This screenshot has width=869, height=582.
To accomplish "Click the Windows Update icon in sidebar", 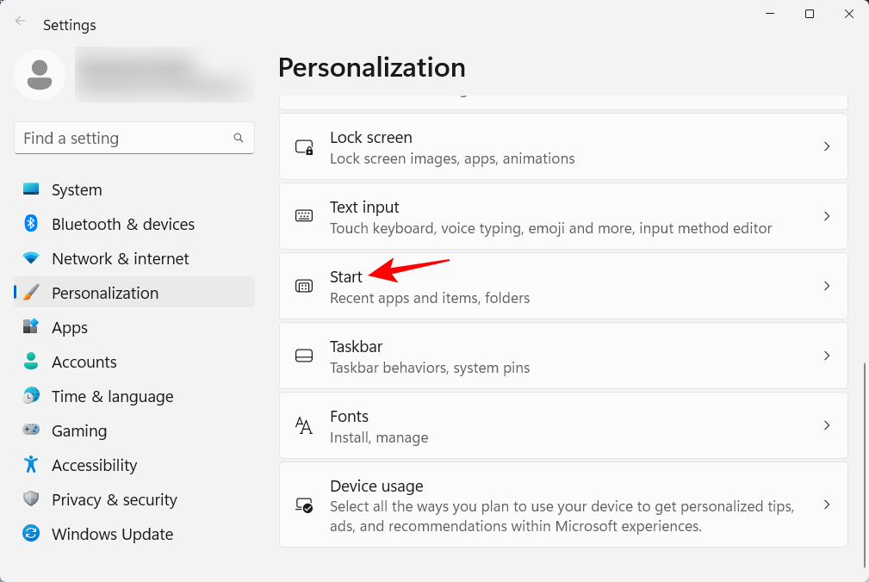I will (31, 534).
